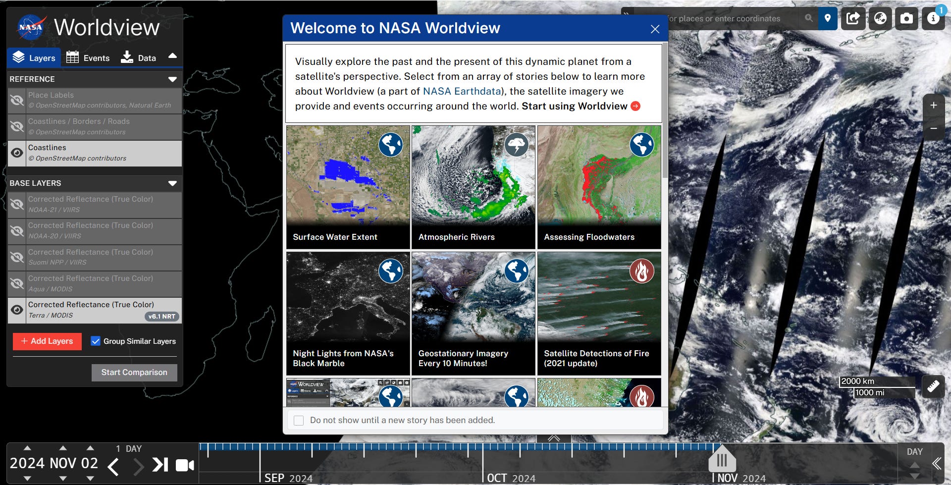
Task: Take a snapshot with camera icon
Action: (x=906, y=19)
